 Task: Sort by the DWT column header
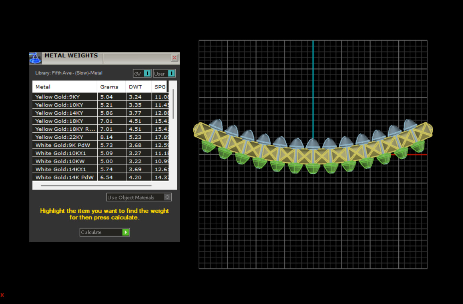tap(139, 87)
